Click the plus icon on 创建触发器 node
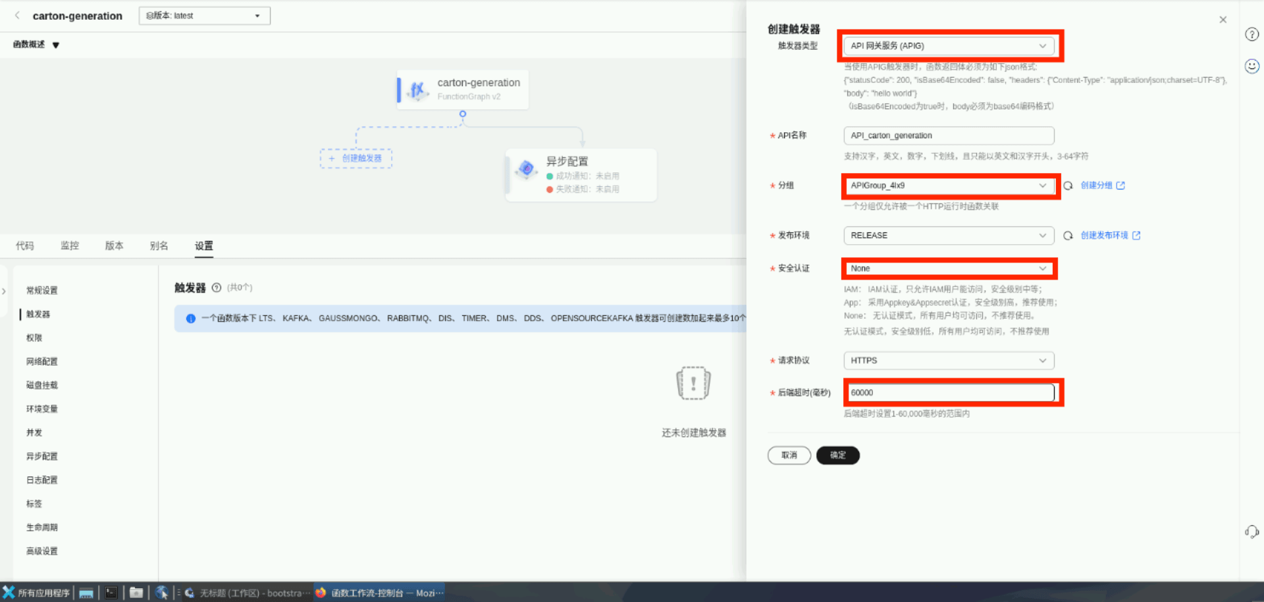The image size is (1264, 602). pos(331,158)
